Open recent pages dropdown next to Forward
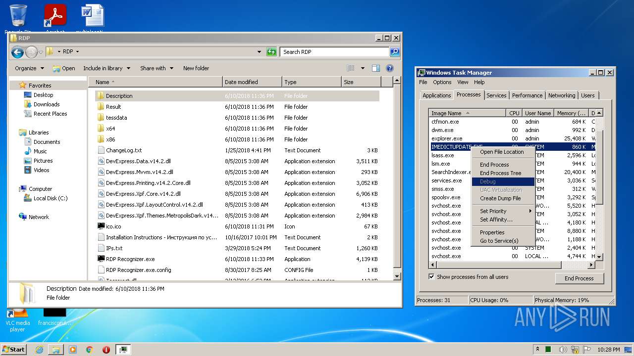Viewport: 634px width, 356px height. click(41, 52)
